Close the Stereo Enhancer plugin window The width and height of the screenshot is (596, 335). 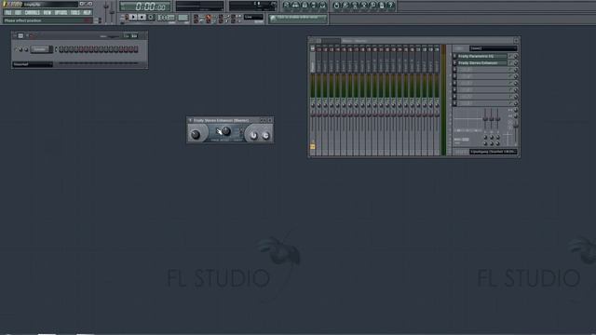[270, 120]
